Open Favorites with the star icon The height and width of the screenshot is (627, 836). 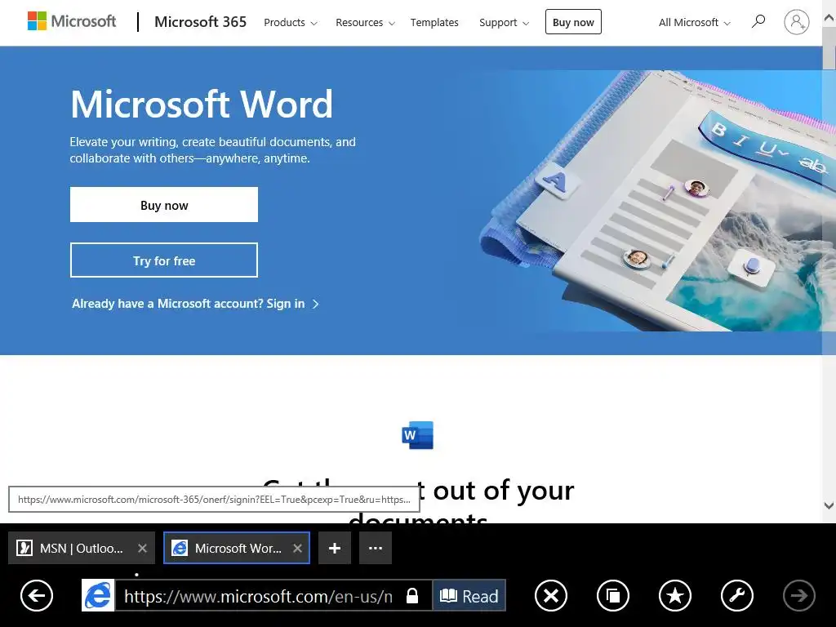tap(675, 595)
